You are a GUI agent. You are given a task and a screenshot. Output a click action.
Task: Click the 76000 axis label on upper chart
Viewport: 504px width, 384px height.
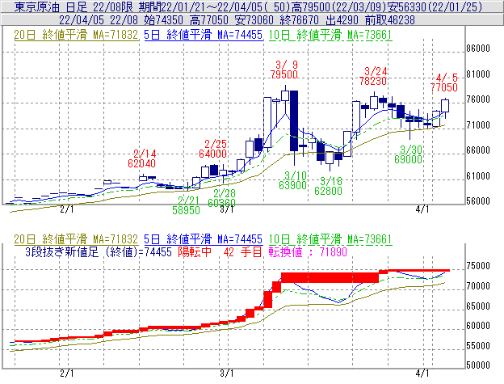[478, 99]
